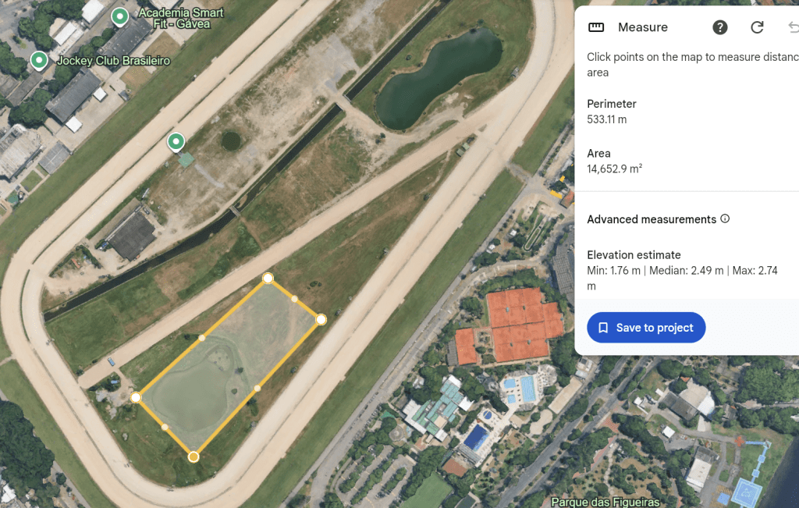Open the Advanced measurements info icon
Viewport: 799px width, 508px height.
(x=725, y=218)
